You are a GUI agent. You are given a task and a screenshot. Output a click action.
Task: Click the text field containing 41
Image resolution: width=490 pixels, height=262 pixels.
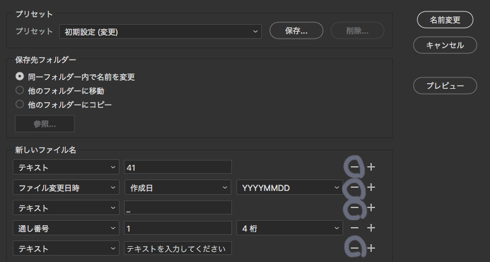pos(178,167)
